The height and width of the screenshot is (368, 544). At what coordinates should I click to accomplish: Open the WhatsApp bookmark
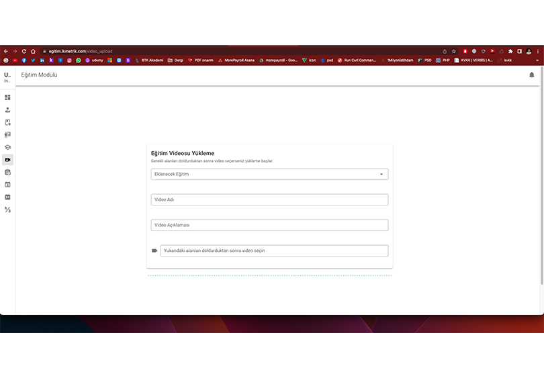coord(79,60)
